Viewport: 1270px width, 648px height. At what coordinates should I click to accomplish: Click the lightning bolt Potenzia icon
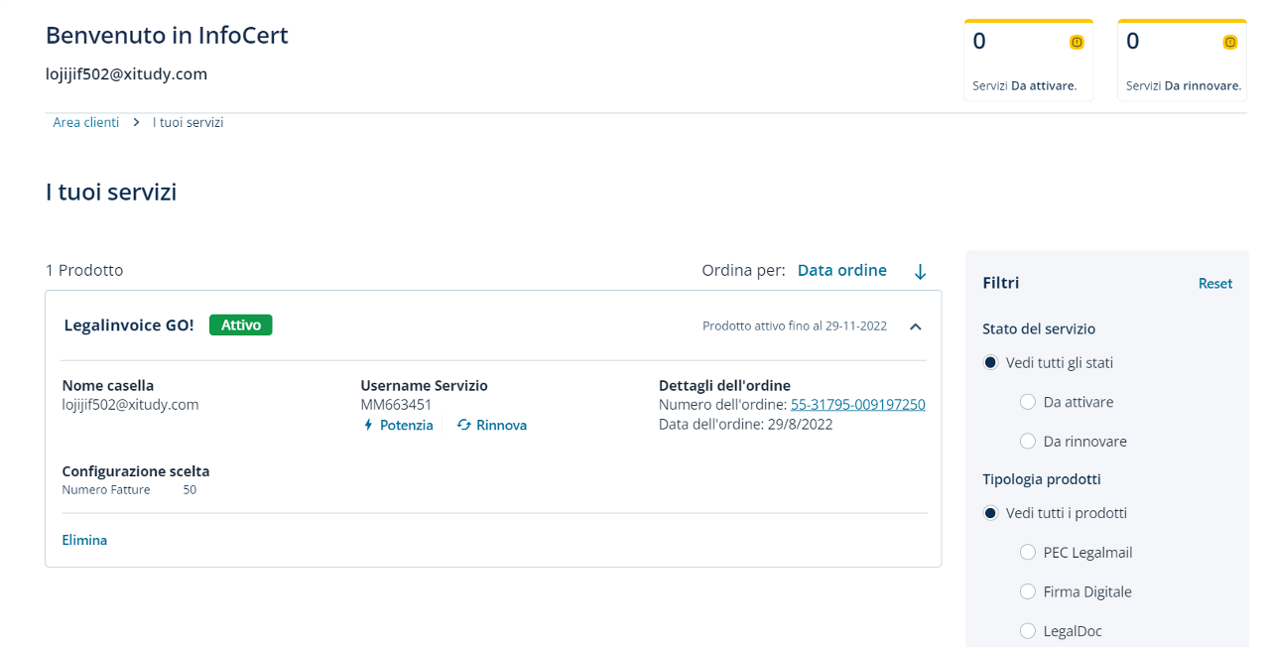368,425
